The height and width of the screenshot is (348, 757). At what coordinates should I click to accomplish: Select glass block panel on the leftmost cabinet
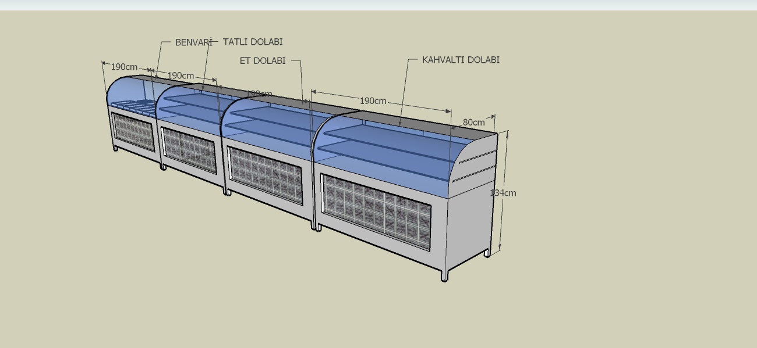point(133,132)
